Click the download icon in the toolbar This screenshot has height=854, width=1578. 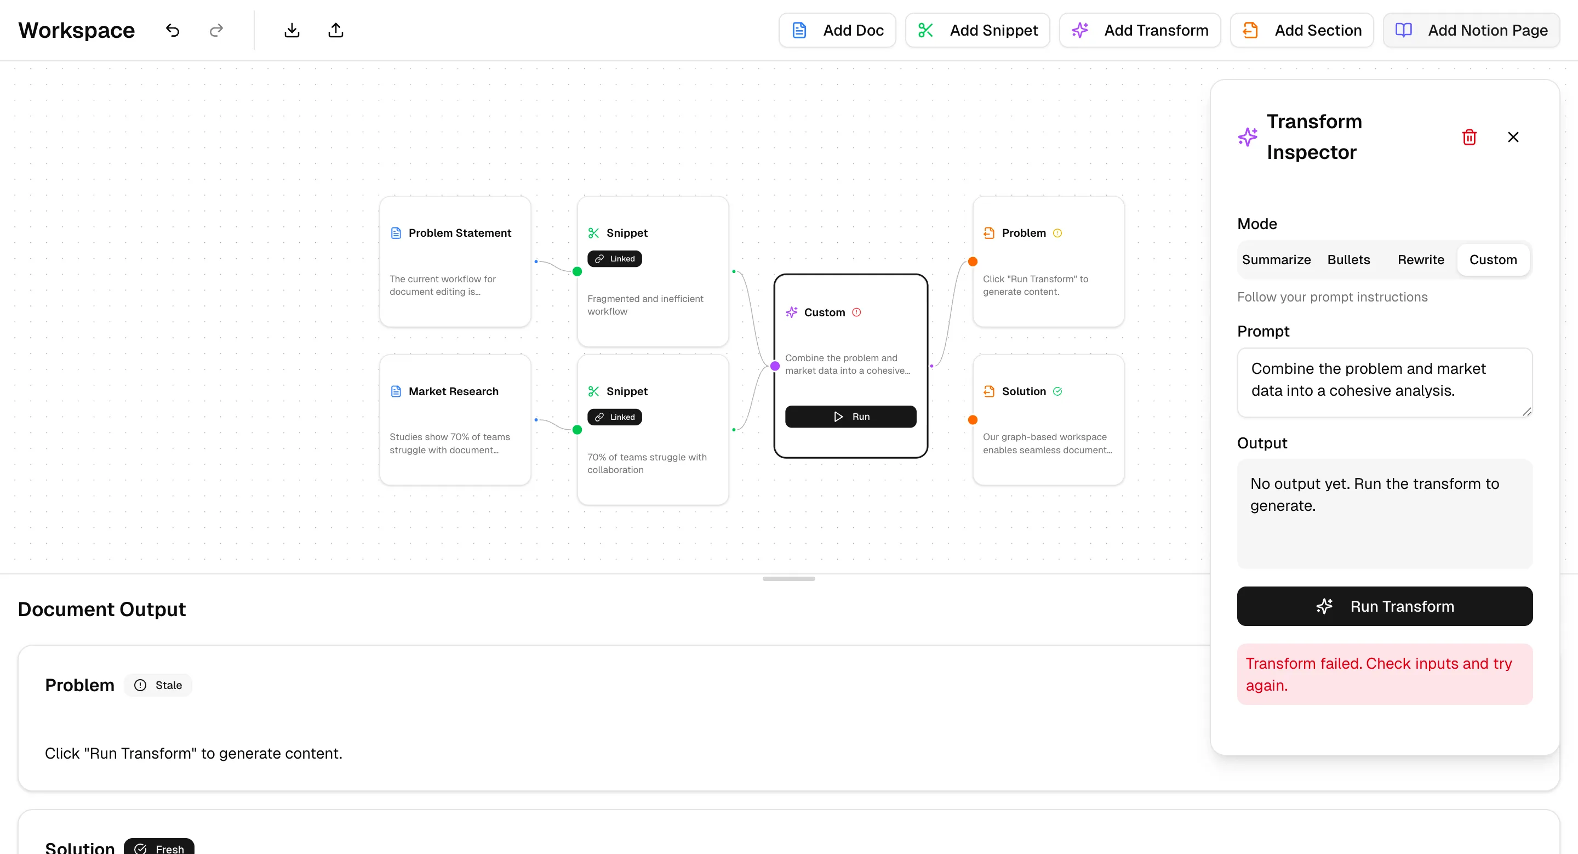[291, 30]
